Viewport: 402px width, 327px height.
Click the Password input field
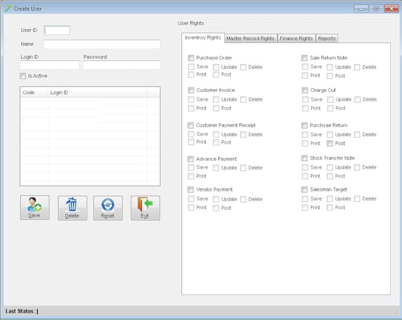121,65
